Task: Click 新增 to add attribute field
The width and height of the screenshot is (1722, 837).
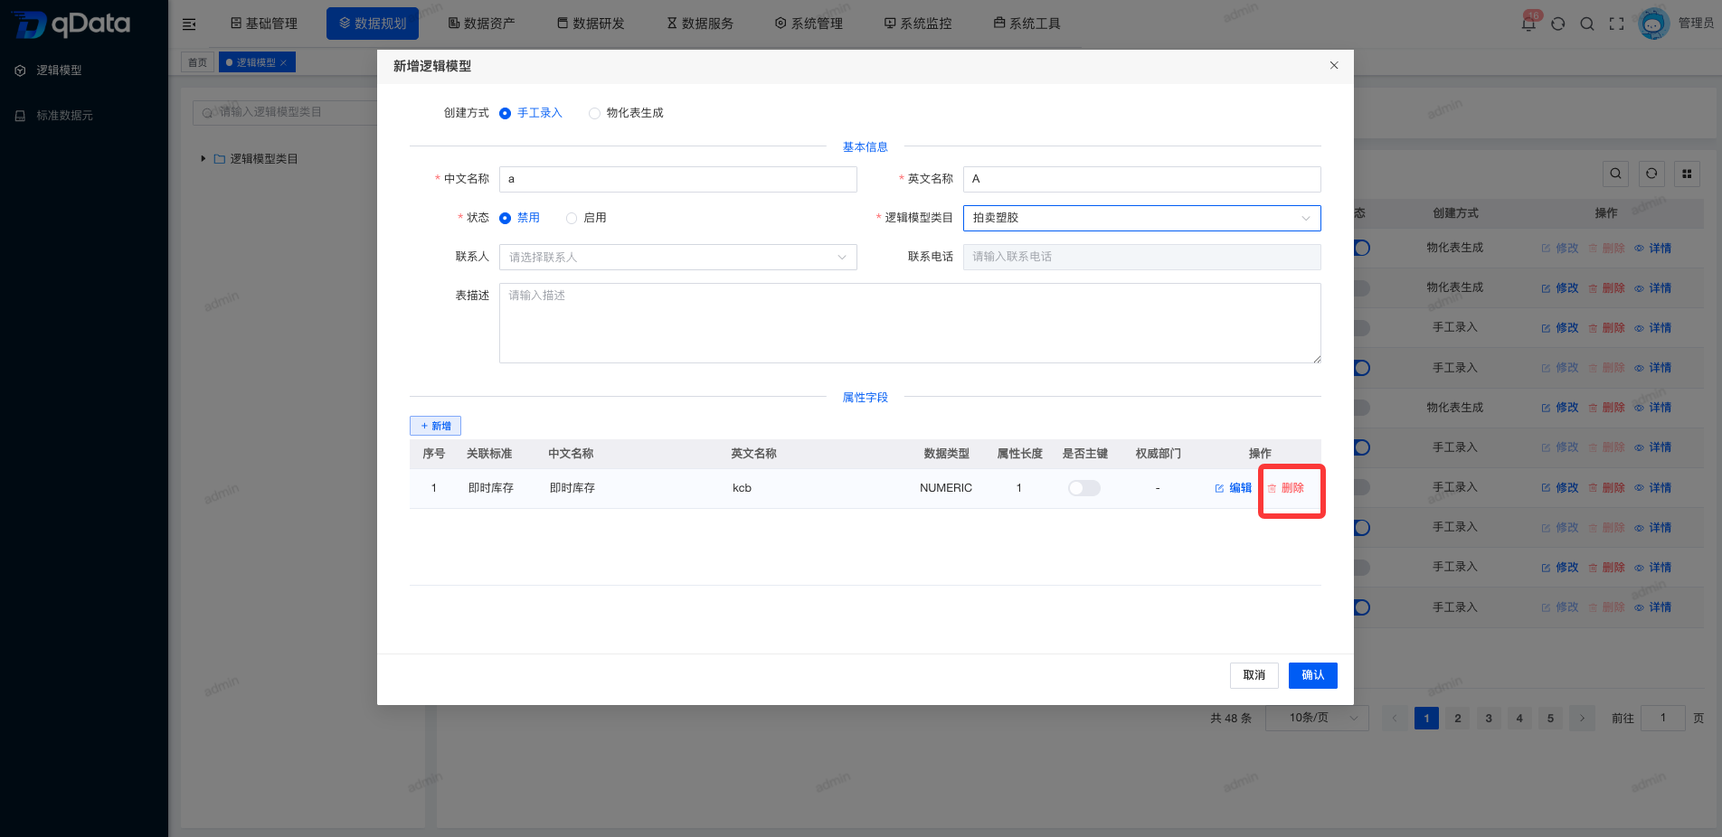Action: click(435, 426)
